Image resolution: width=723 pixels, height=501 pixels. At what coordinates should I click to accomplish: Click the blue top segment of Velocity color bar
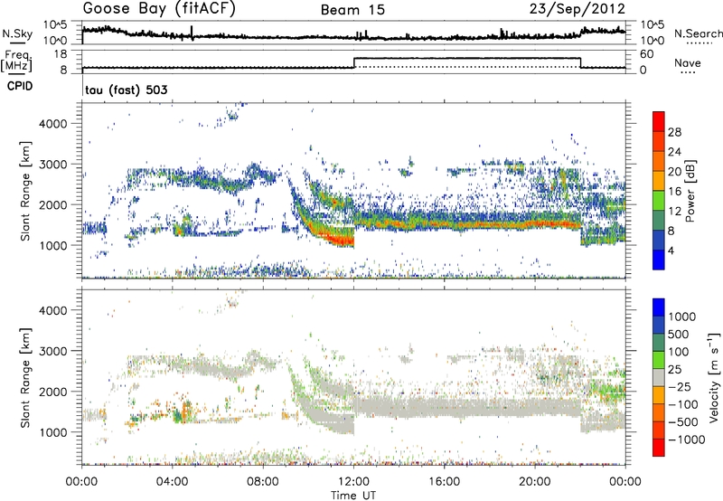coord(659,307)
